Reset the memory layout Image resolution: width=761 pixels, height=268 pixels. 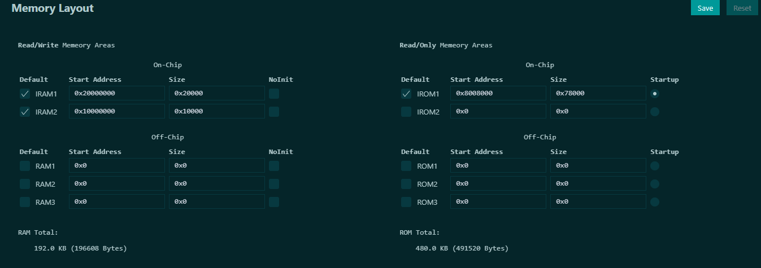click(742, 8)
